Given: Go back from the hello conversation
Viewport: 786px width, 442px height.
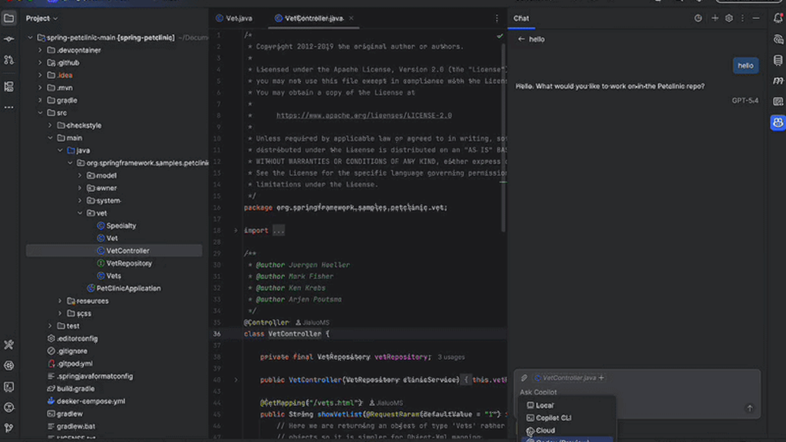Looking at the screenshot, I should tap(521, 39).
